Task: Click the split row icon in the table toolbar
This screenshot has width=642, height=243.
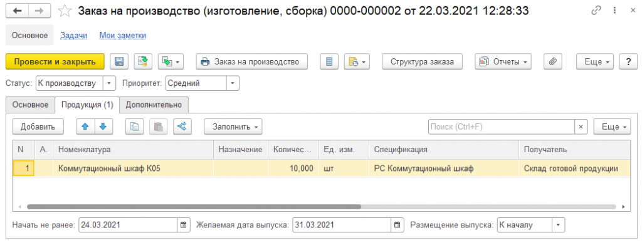Action: (x=182, y=127)
